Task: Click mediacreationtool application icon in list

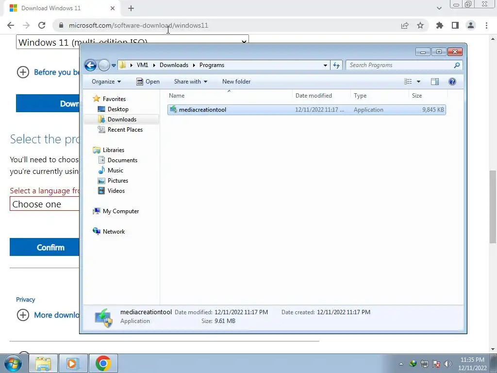Action: pos(173,109)
